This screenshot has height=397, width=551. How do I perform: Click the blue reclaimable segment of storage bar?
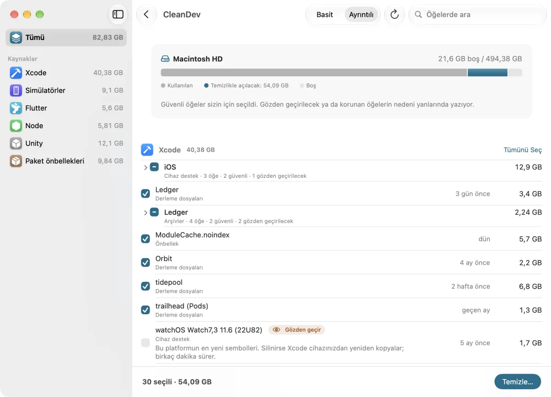point(488,73)
